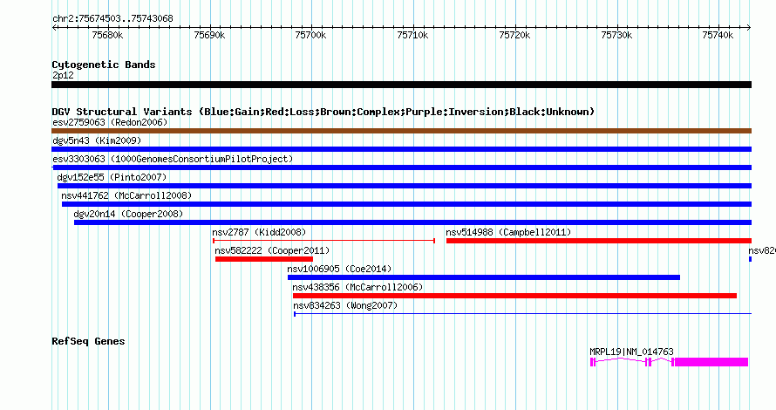Click the nsv2787 (Kidd2008) label
This screenshot has height=410, width=776.
click(259, 232)
